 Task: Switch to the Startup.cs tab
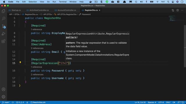pos(15,10)
